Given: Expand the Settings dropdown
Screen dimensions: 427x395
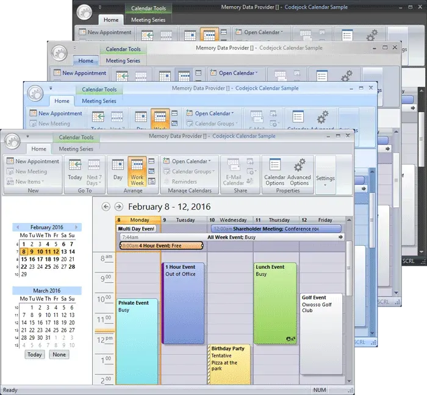Looking at the screenshot, I should tap(325, 185).
